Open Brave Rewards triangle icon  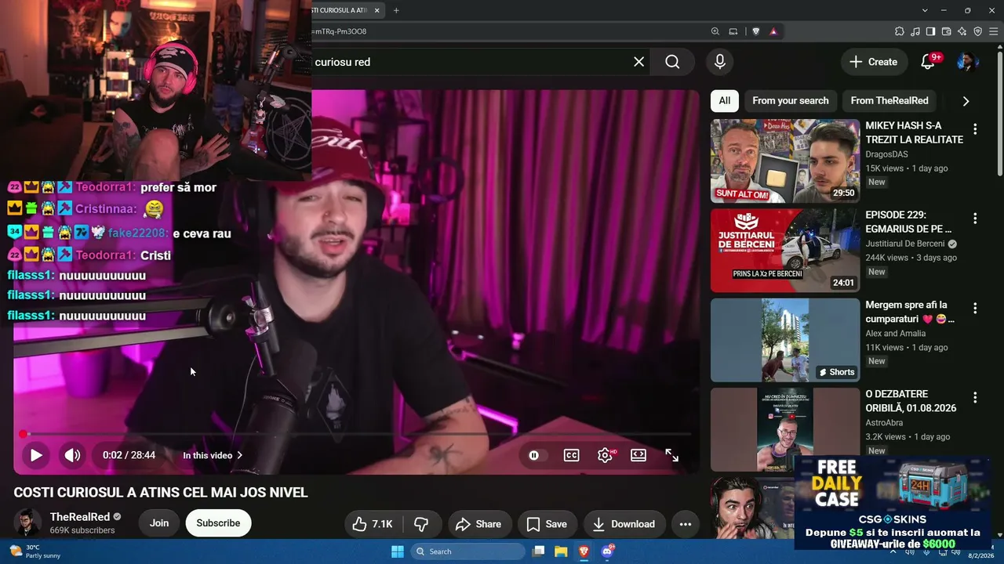click(x=773, y=31)
